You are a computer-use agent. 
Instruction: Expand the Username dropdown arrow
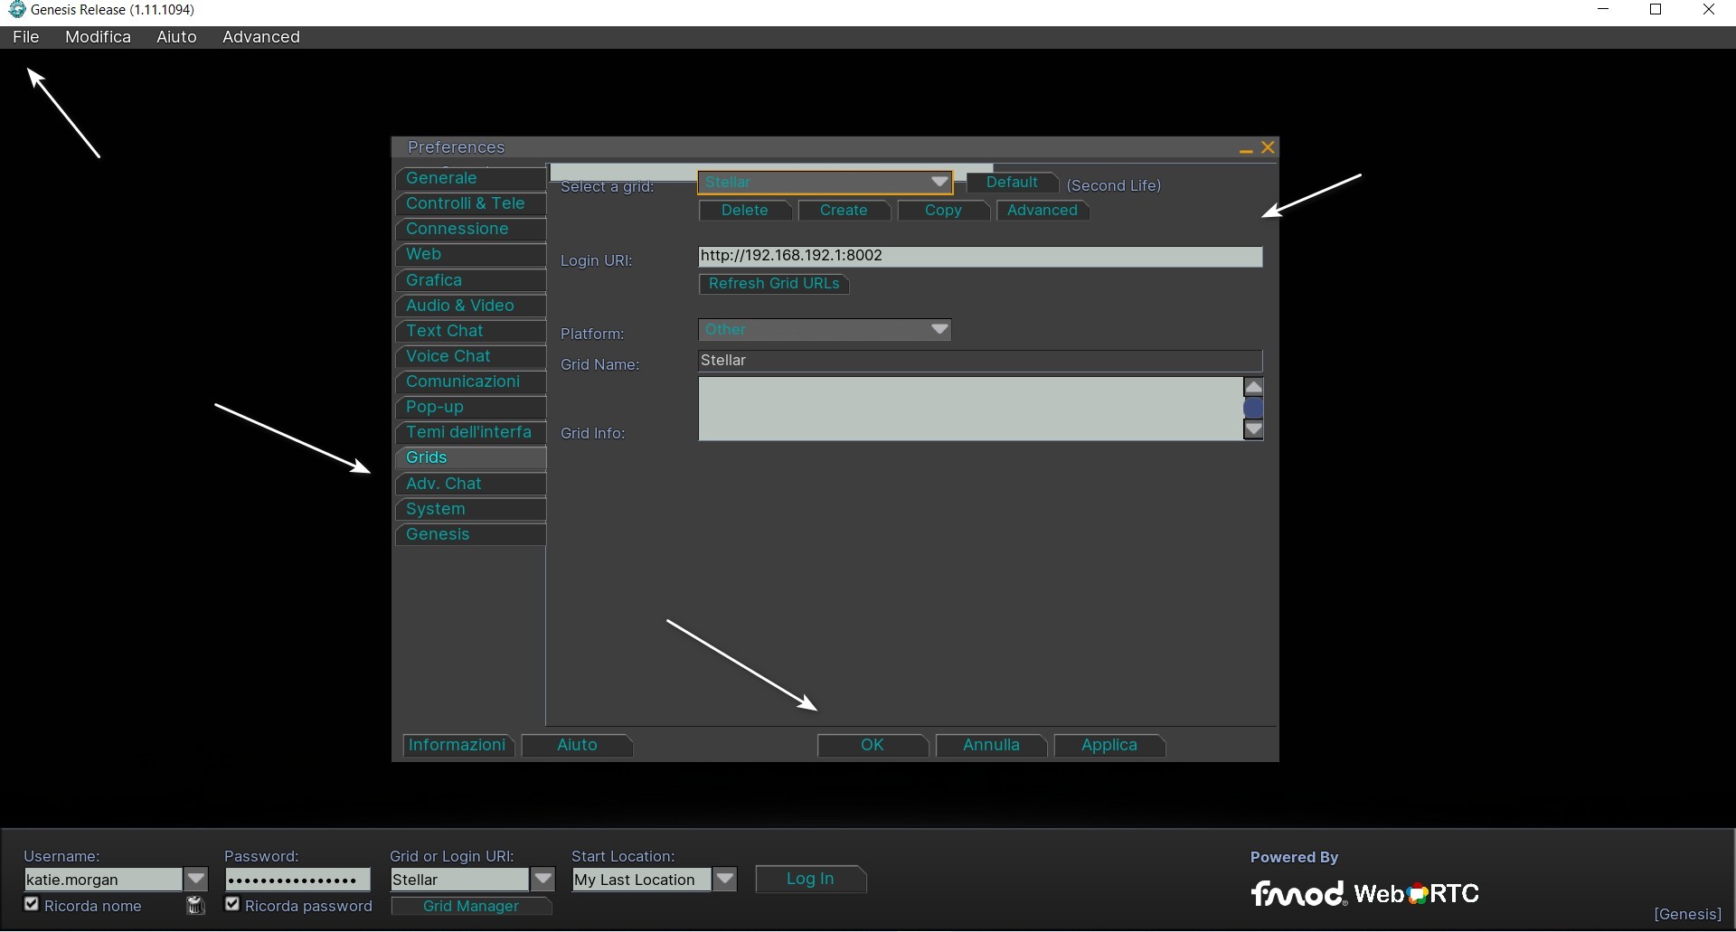(195, 879)
